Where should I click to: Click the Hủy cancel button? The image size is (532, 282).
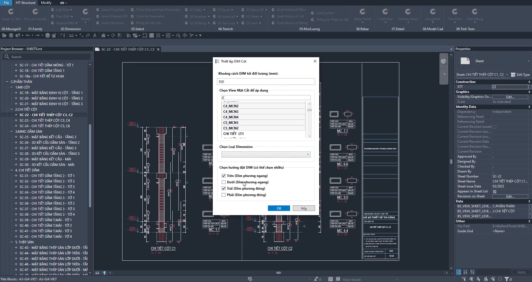tap(304, 208)
